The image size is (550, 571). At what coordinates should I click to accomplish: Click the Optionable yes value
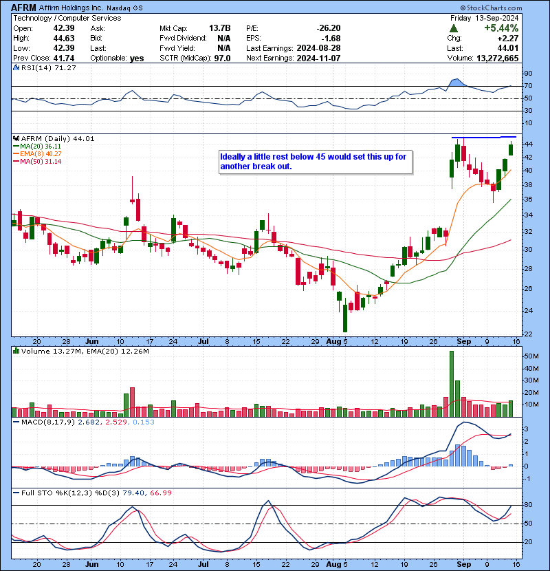pyautogui.click(x=137, y=58)
